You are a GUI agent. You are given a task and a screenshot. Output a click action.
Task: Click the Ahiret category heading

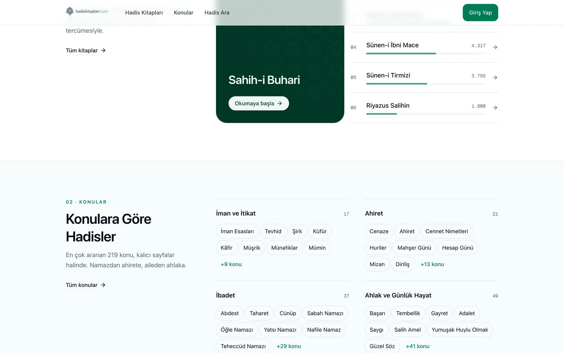(x=374, y=213)
